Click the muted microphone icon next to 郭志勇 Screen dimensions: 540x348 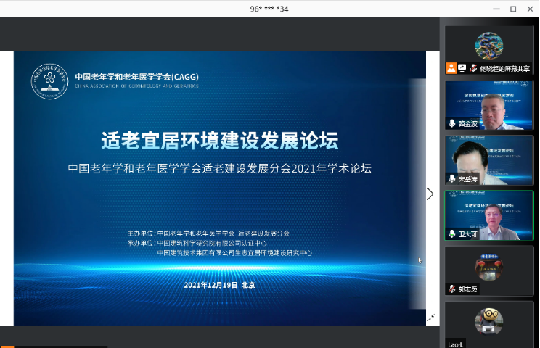coord(451,289)
